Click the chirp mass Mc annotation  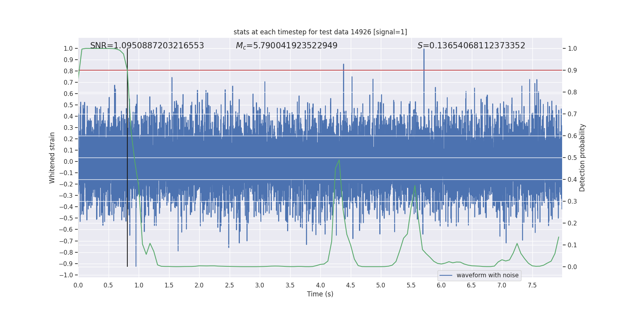[x=286, y=46]
